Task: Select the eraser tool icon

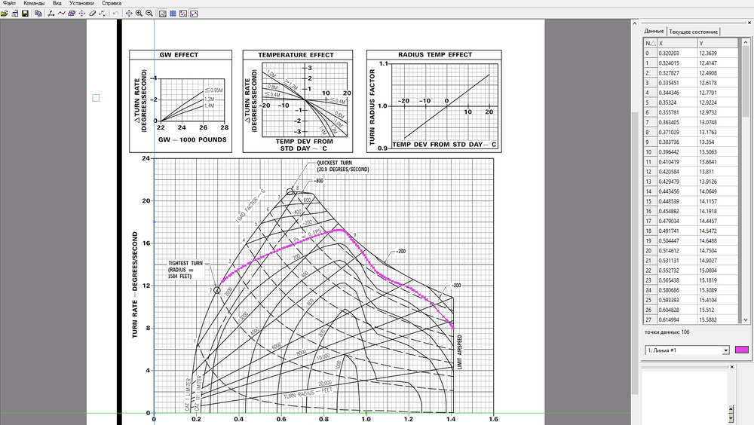Action: pyautogui.click(x=92, y=14)
